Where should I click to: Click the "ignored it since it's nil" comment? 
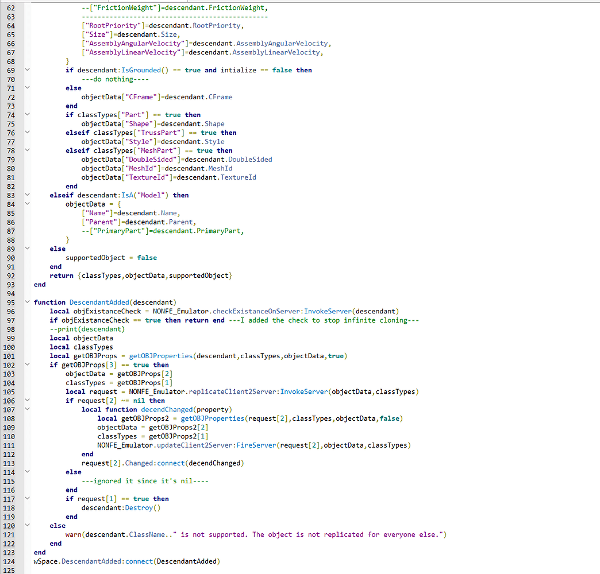coord(145,481)
